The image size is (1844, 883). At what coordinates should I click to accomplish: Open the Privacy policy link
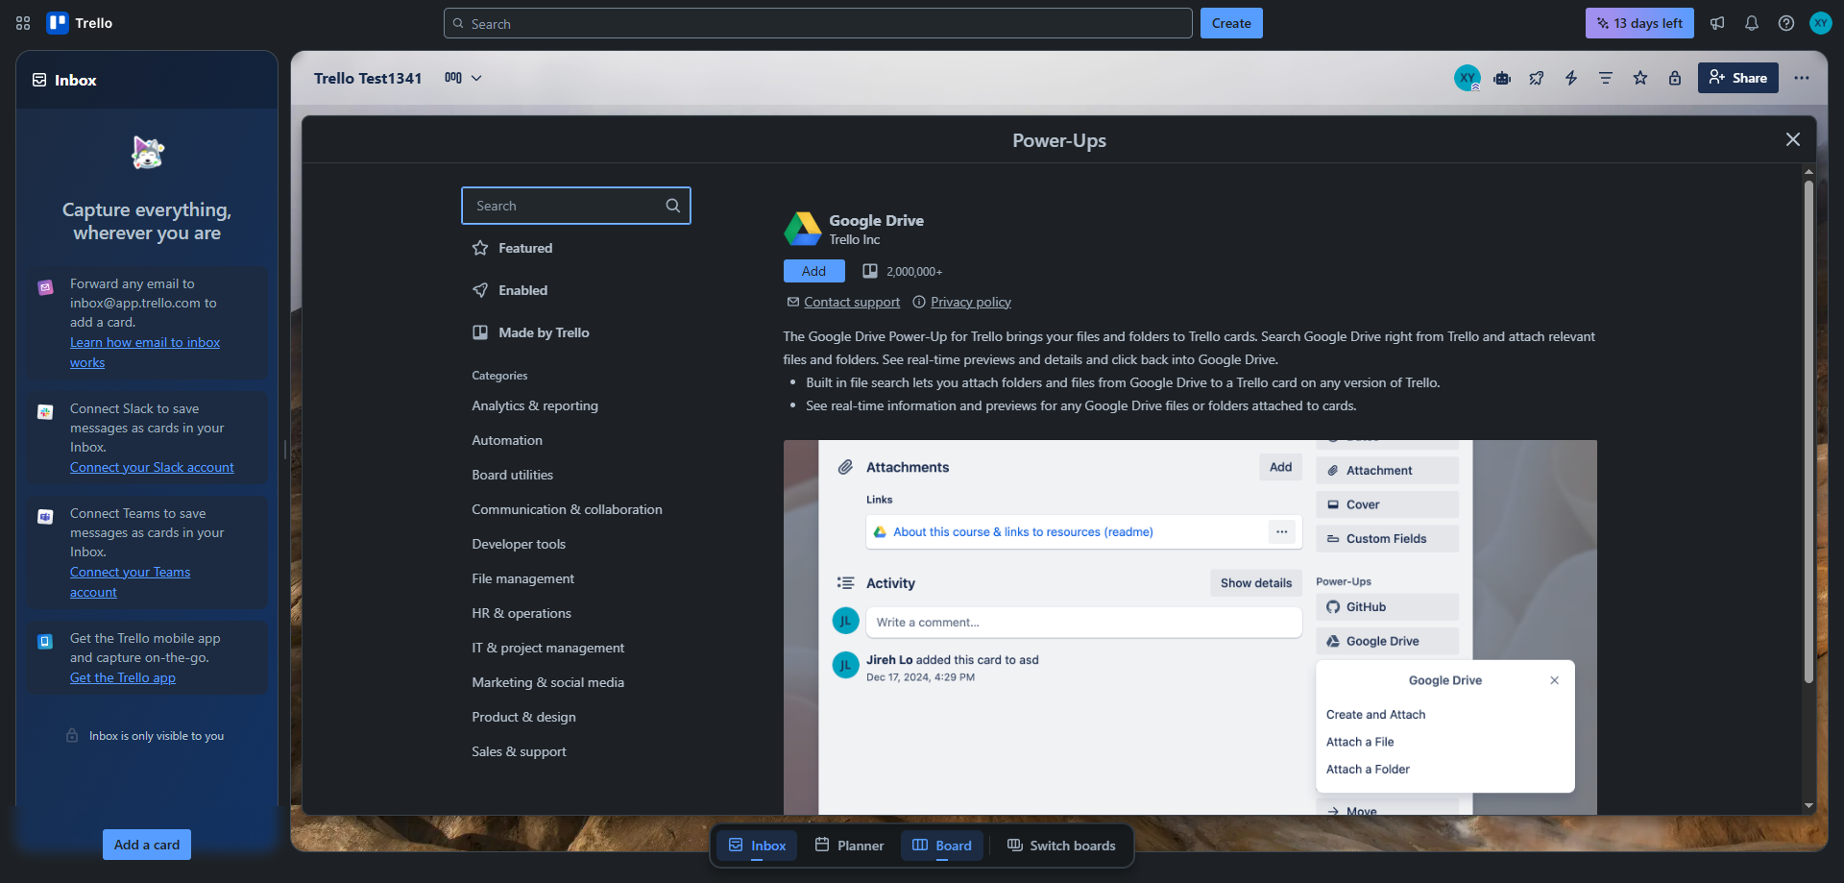point(971,302)
